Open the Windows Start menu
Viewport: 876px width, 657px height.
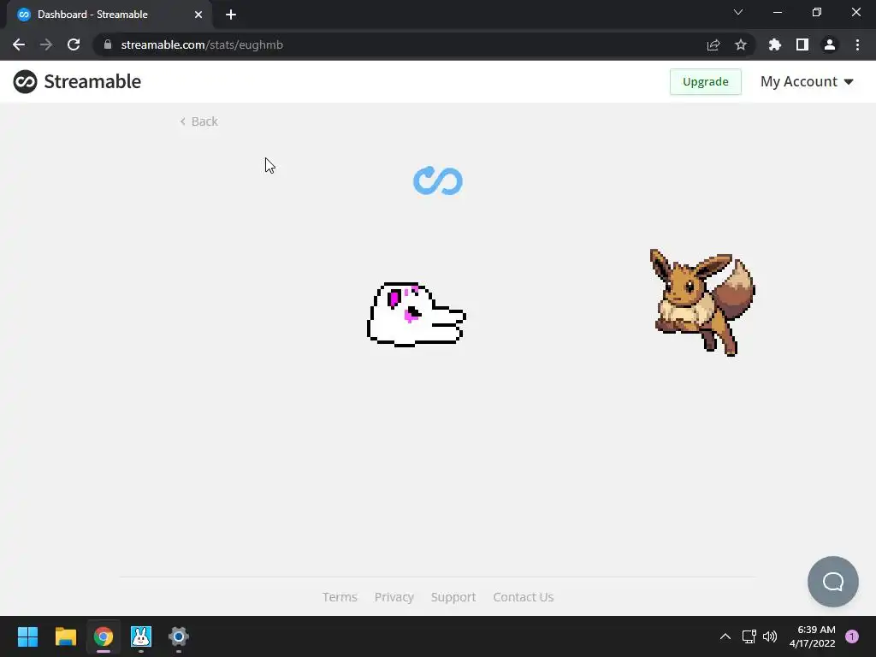point(27,636)
